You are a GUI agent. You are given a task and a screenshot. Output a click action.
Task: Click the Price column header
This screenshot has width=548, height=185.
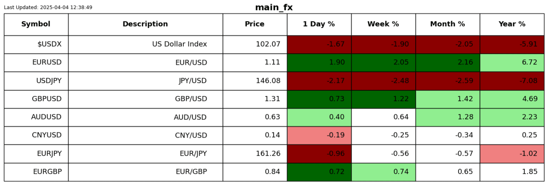[254, 25]
